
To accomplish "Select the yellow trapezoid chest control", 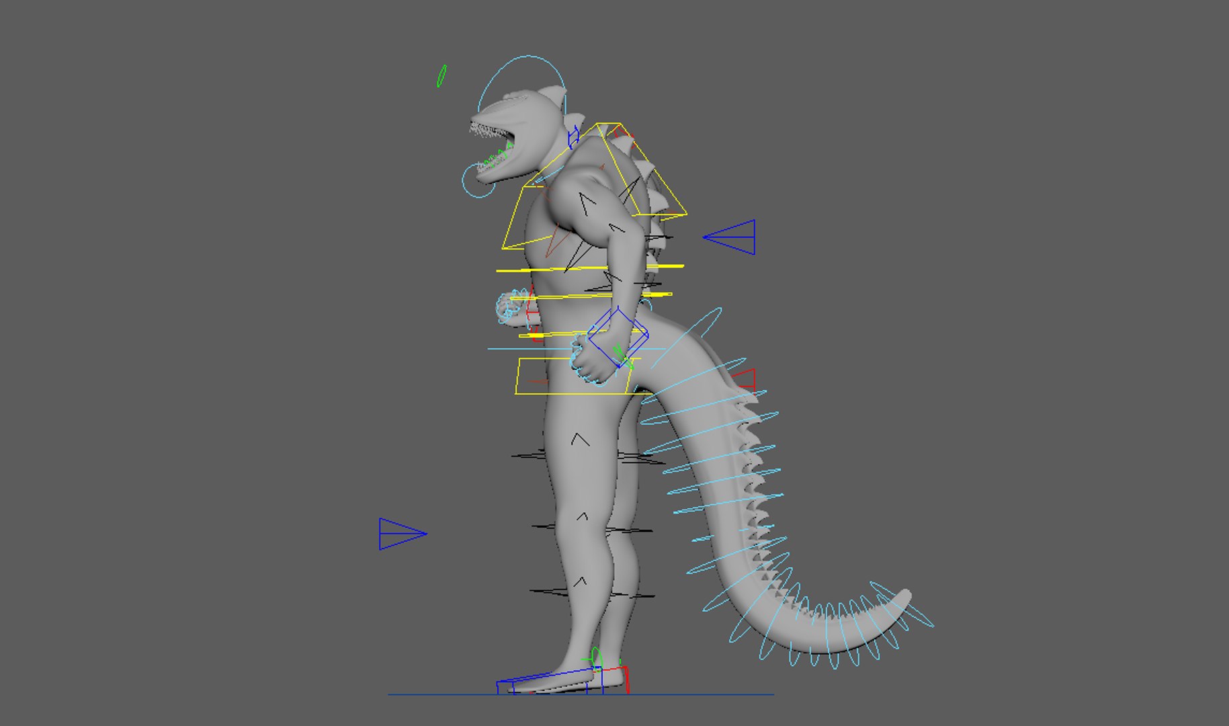I will click(x=594, y=186).
